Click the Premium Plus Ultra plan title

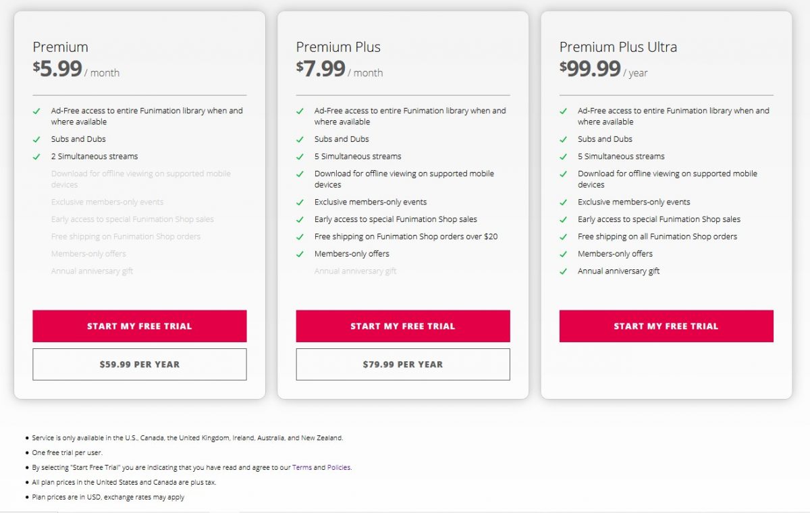click(618, 47)
